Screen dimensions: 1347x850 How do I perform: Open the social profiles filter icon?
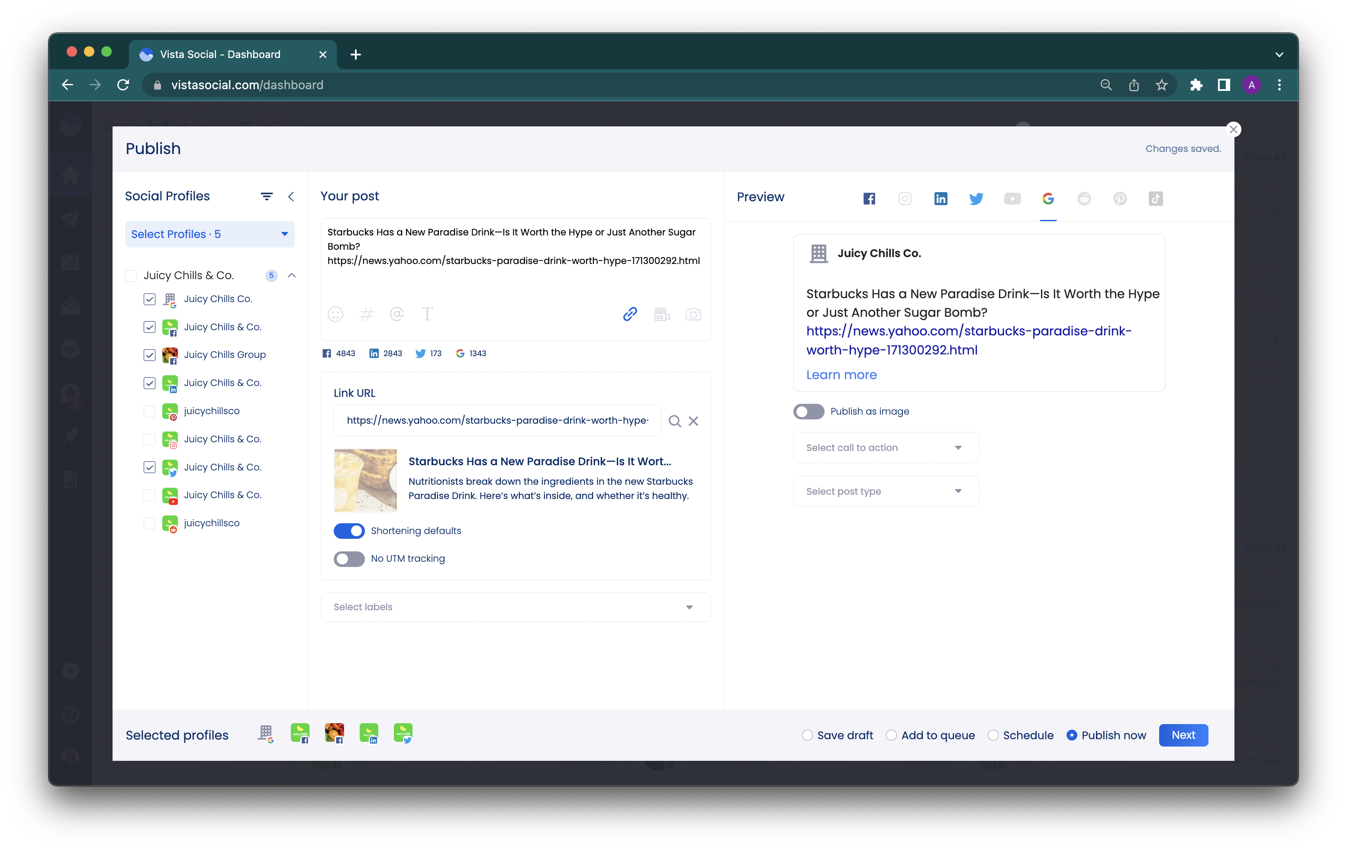(266, 196)
